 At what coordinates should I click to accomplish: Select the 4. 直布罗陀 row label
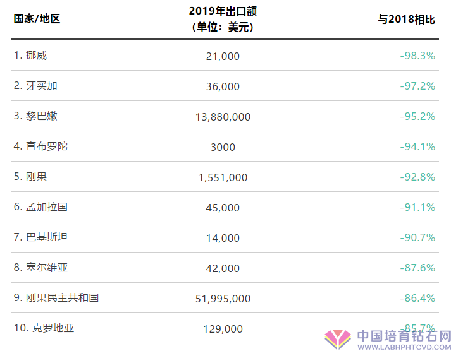[40, 146]
